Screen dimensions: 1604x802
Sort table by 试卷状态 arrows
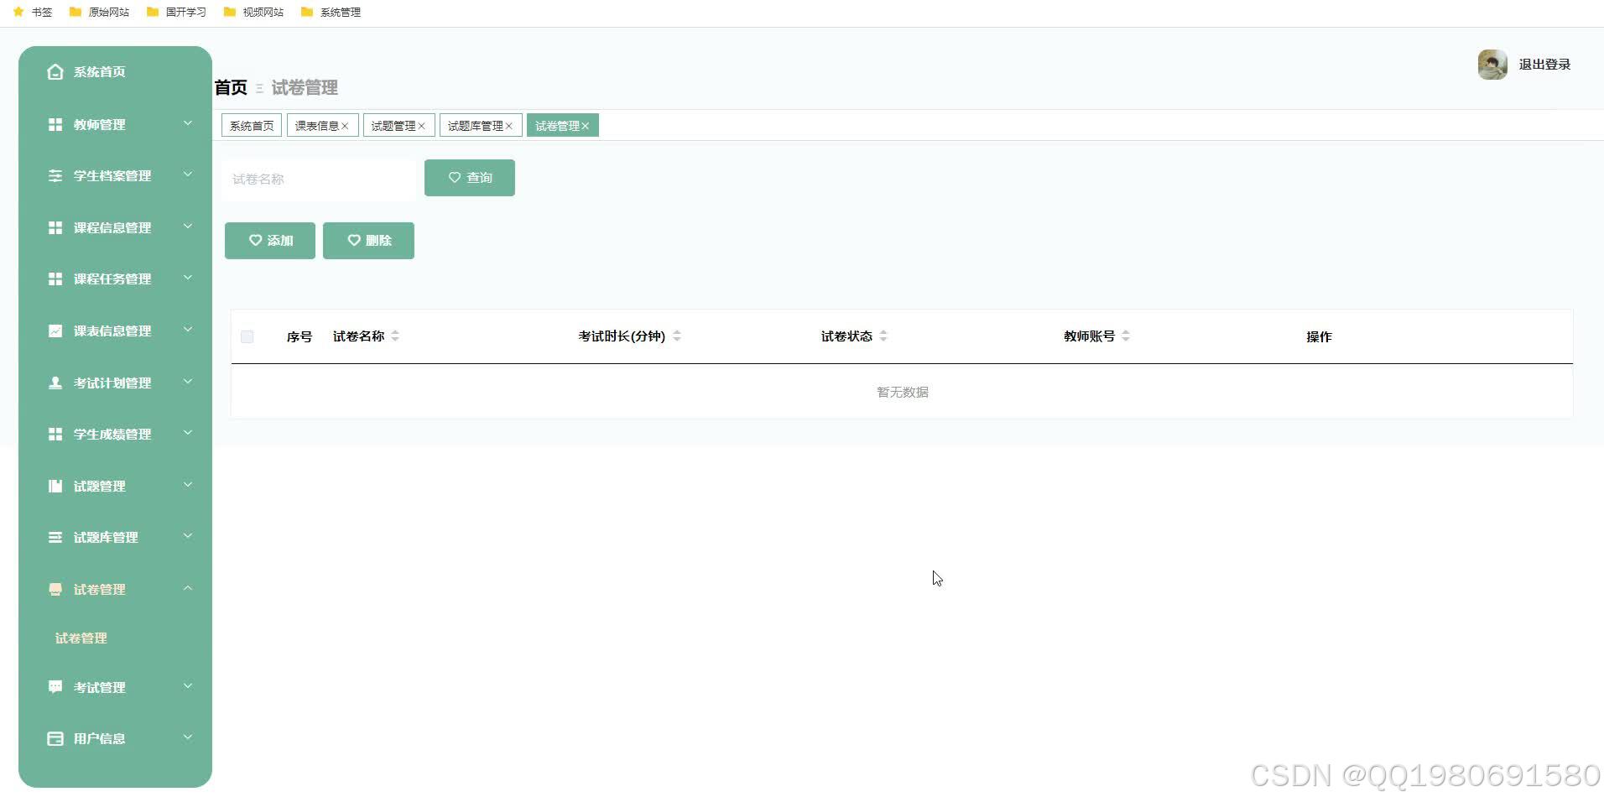tap(883, 336)
